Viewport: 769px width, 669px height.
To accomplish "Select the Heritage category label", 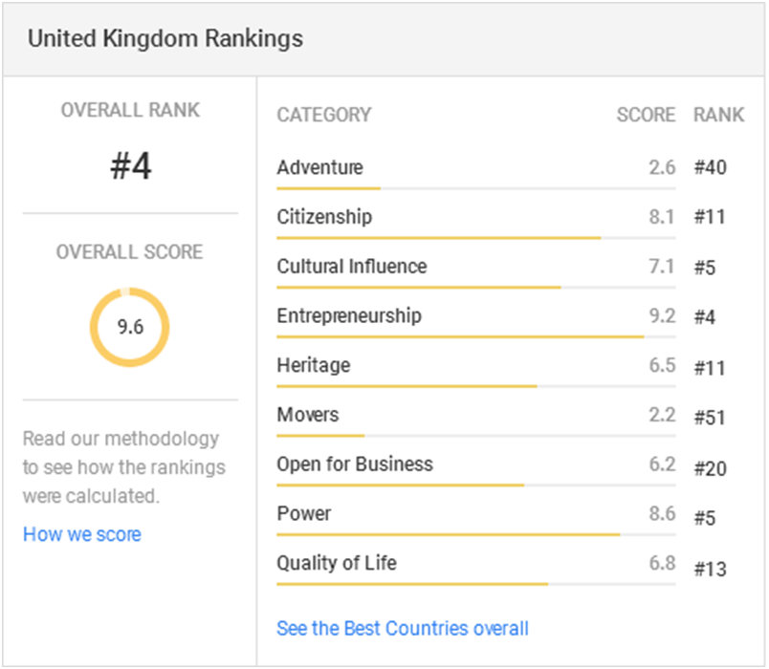I will (x=314, y=366).
